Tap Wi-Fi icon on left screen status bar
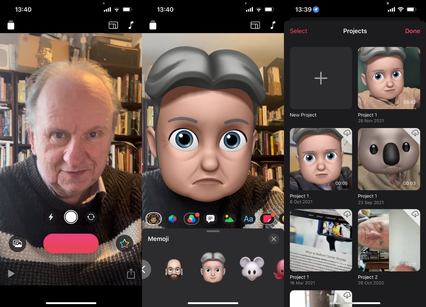Viewport: 426px width, 307px height. coord(116,10)
